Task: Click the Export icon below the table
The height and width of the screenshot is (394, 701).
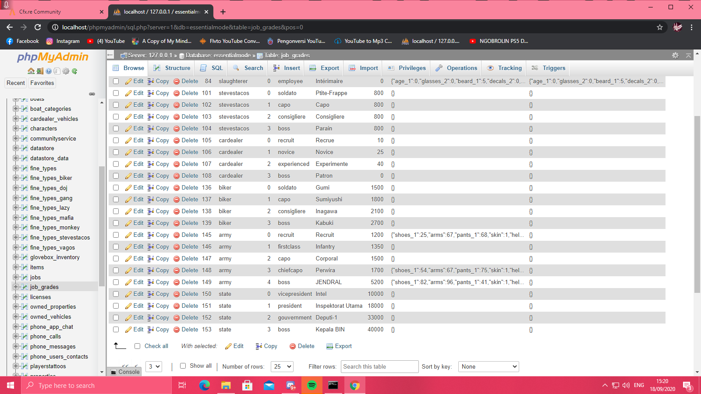Action: coord(329,346)
